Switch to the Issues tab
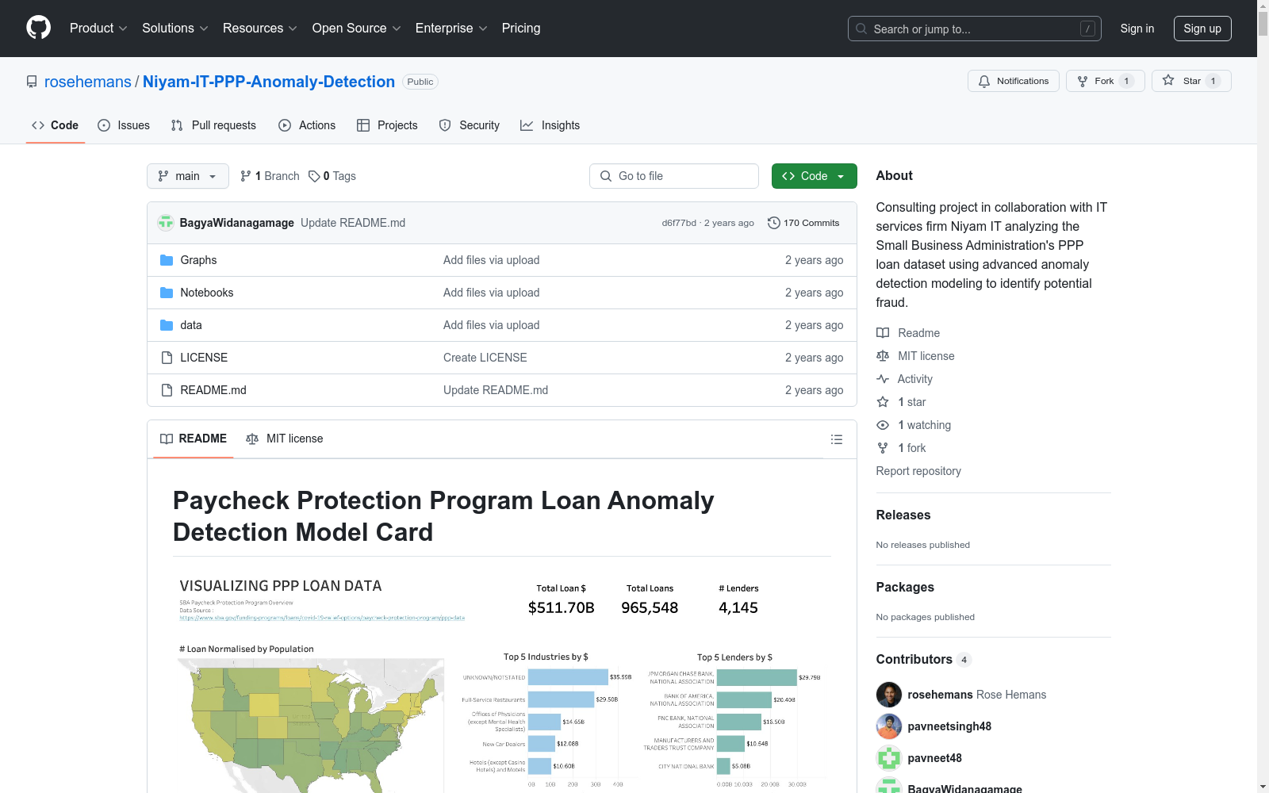The image size is (1269, 793). 124,125
